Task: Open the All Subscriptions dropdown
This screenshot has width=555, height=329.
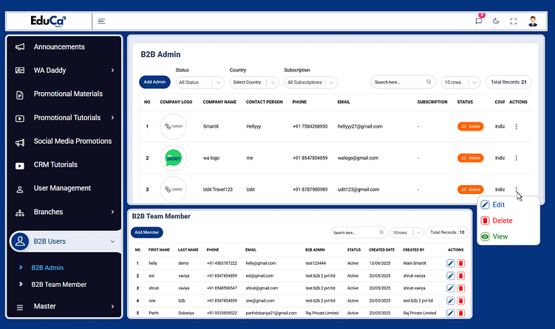Action: pos(310,83)
